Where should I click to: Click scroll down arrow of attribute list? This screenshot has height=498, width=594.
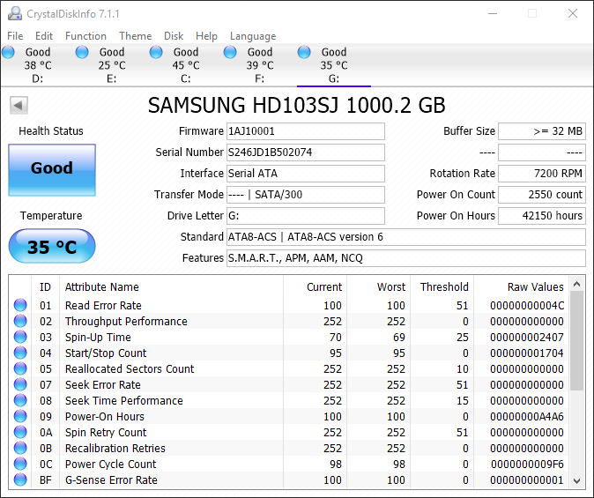(x=577, y=481)
